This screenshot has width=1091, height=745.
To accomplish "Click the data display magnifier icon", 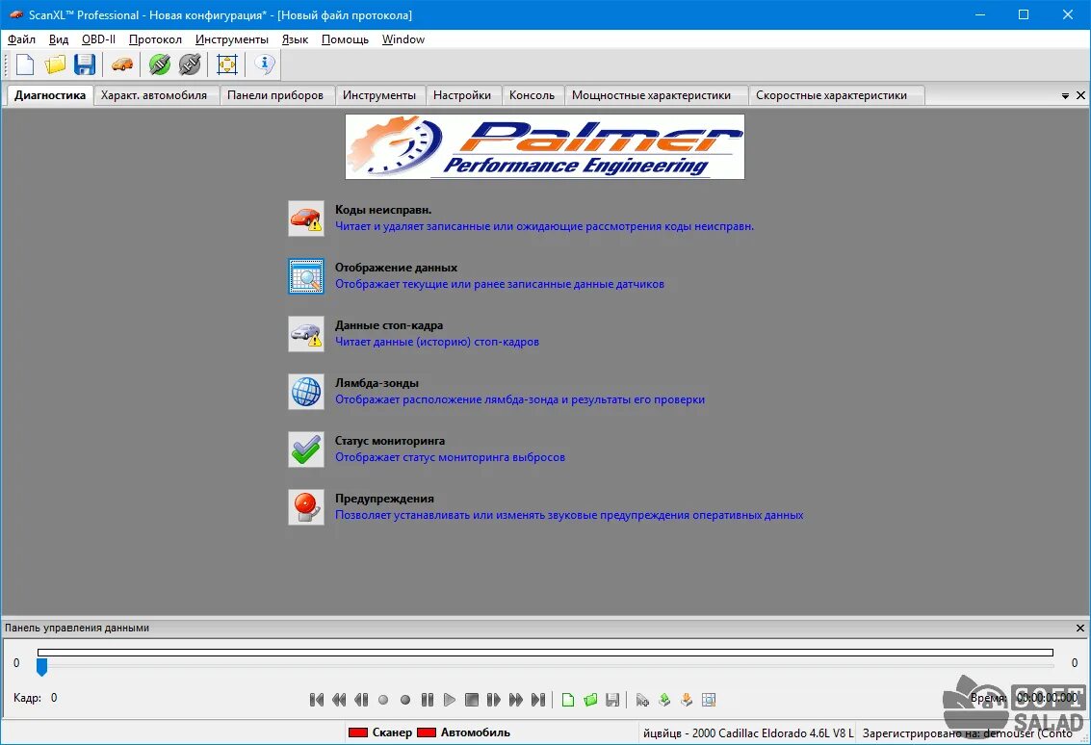I will (306, 276).
